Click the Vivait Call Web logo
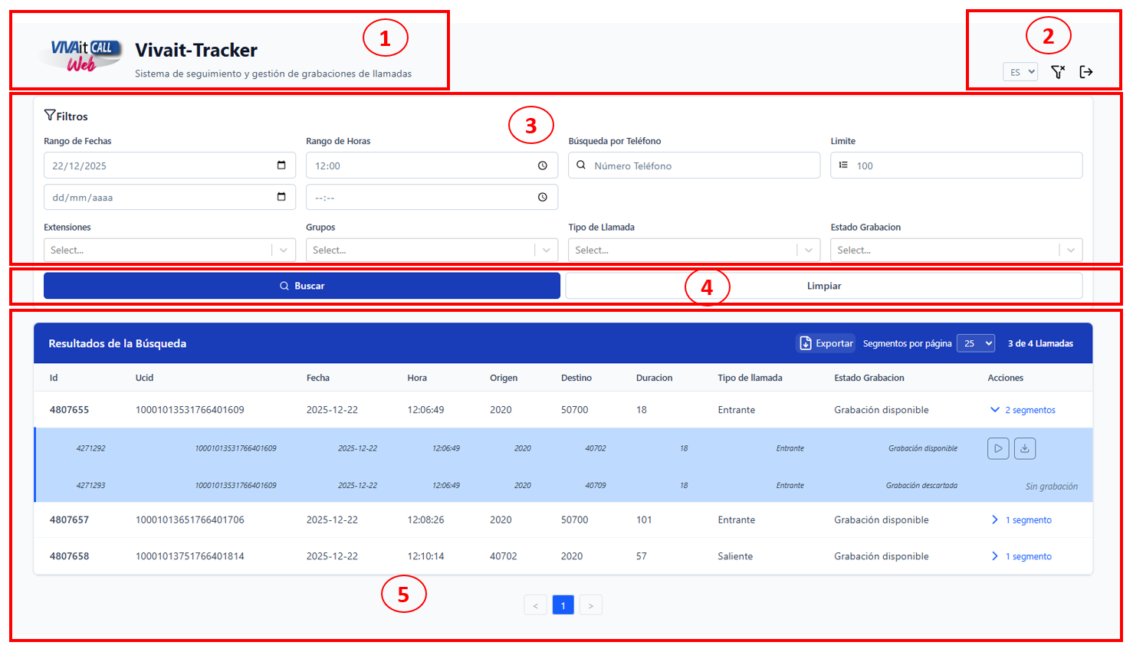The height and width of the screenshot is (652, 1133). 83,54
